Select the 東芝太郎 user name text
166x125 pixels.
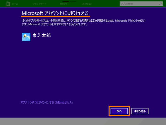coord(41,35)
